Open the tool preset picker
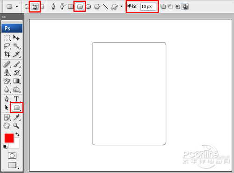This screenshot has width=234, height=173. [12, 7]
